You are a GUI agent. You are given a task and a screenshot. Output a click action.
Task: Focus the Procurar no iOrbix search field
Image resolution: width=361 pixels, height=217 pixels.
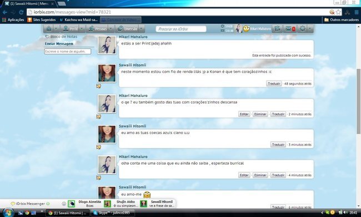181,29
